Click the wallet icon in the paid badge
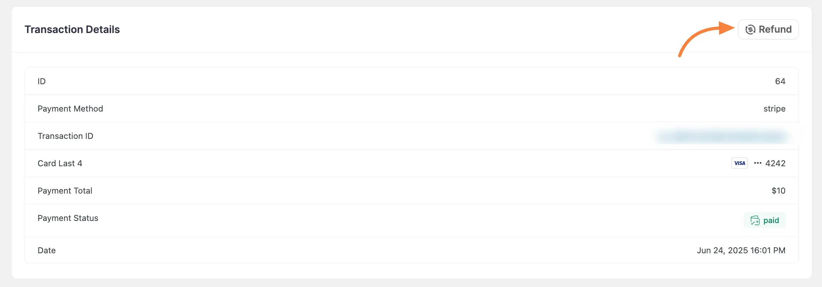This screenshot has width=822, height=287. click(755, 220)
